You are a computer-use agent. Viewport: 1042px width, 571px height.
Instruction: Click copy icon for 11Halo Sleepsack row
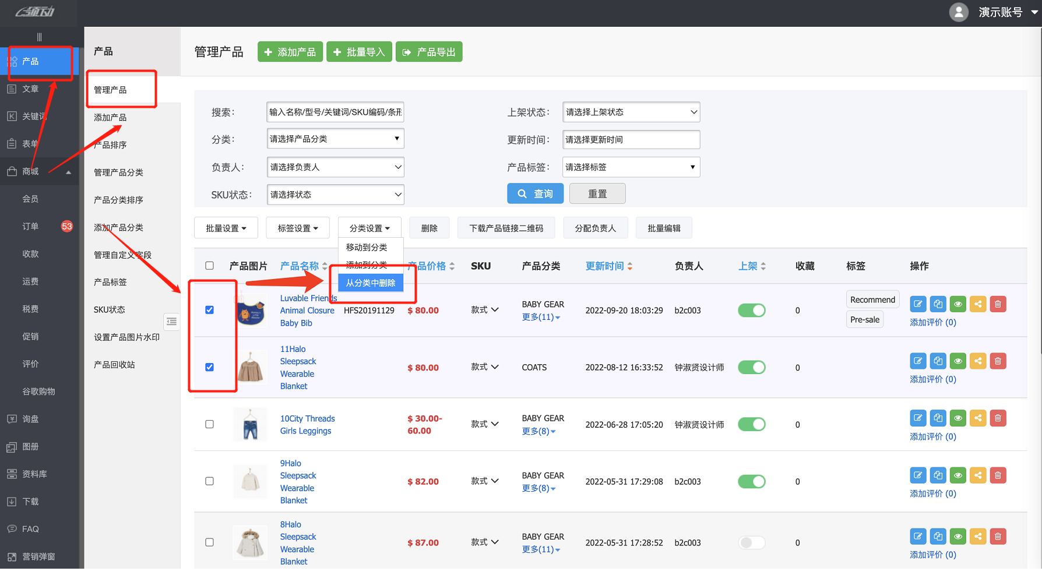[938, 361]
